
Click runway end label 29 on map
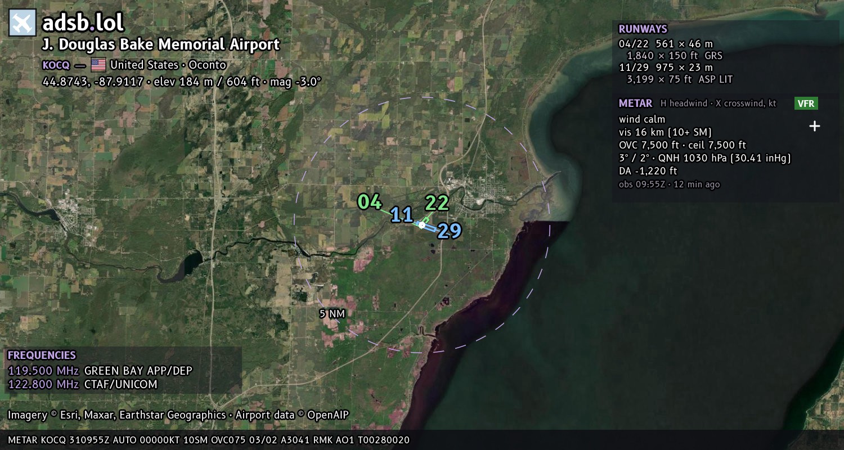coord(450,231)
